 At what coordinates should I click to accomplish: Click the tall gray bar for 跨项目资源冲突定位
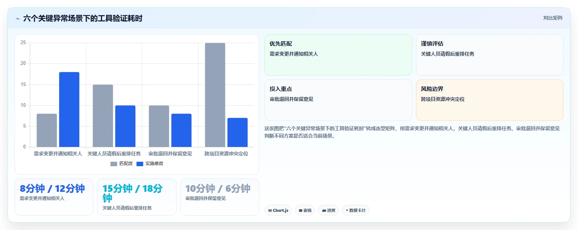[x=215, y=95]
